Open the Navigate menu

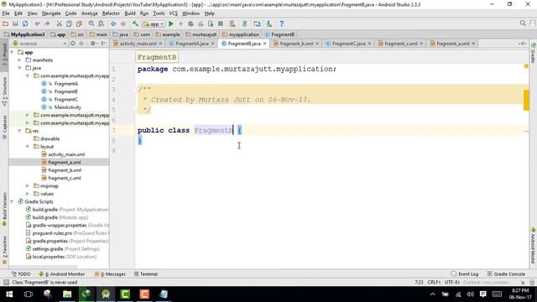point(51,13)
